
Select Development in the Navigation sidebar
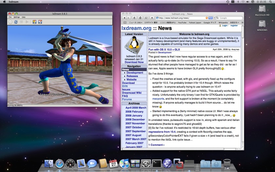[x=135, y=73]
